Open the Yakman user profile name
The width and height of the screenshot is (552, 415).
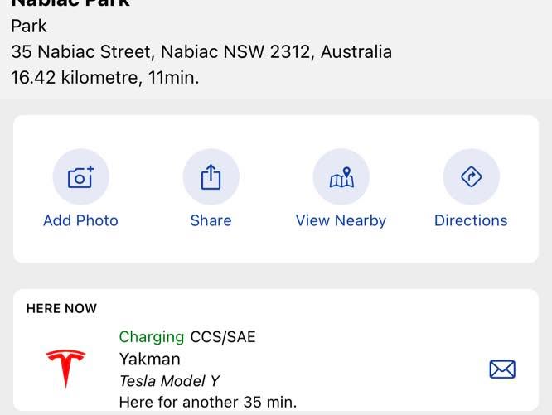point(150,359)
